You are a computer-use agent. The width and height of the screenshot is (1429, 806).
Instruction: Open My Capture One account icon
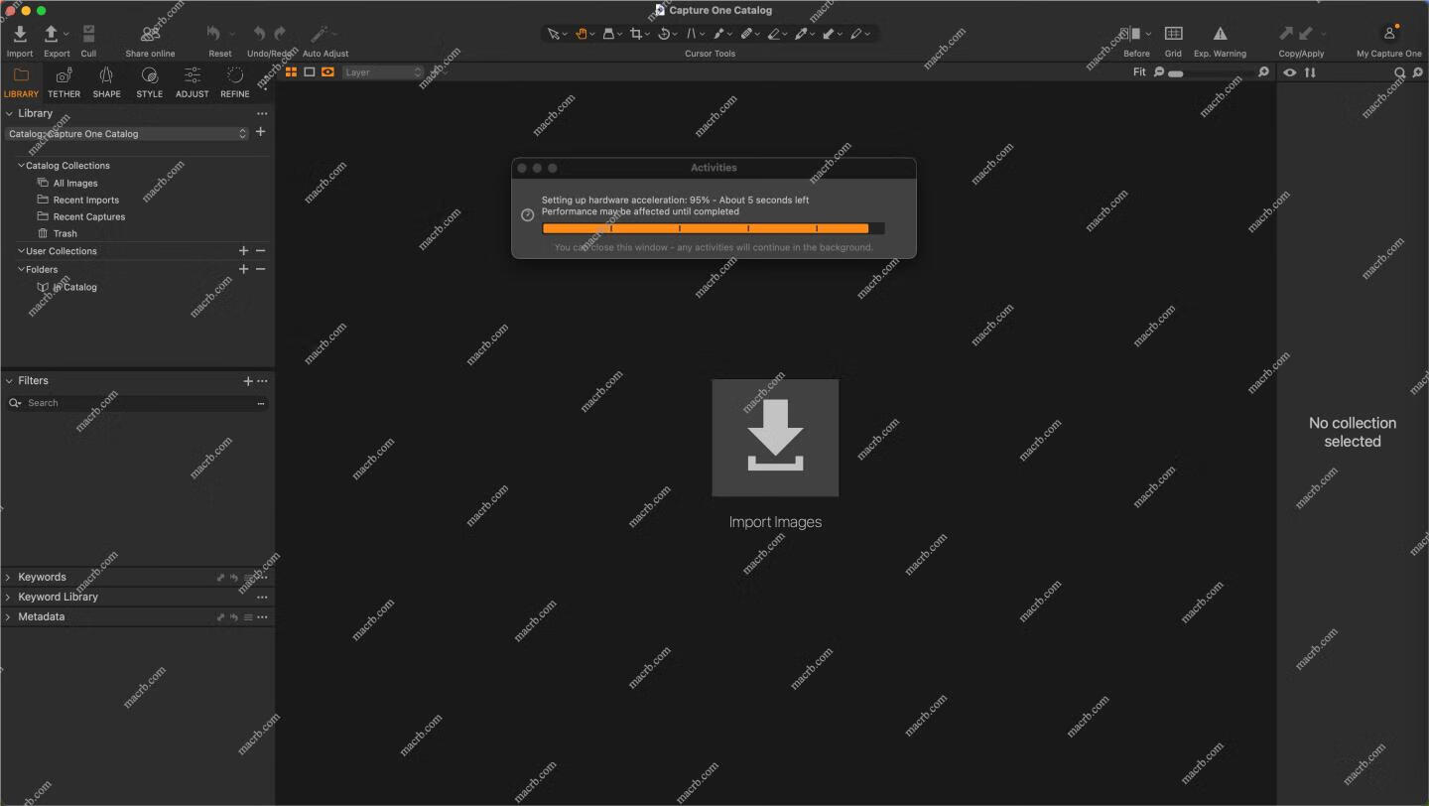(x=1389, y=34)
